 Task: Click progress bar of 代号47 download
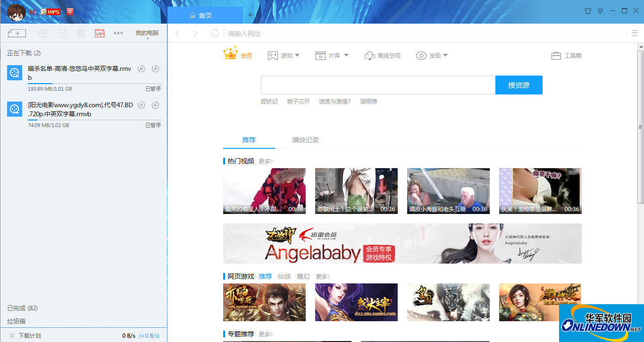[94, 120]
